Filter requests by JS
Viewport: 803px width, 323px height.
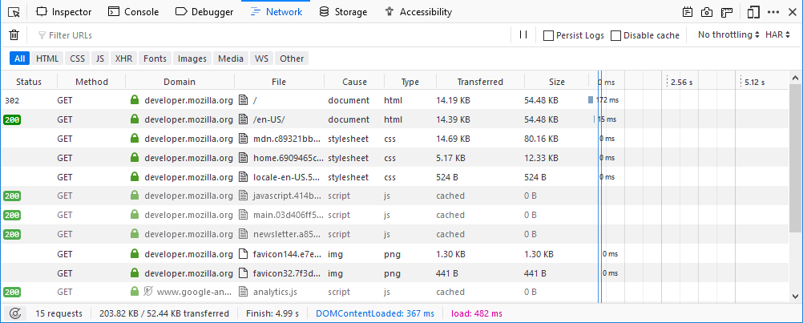click(100, 59)
